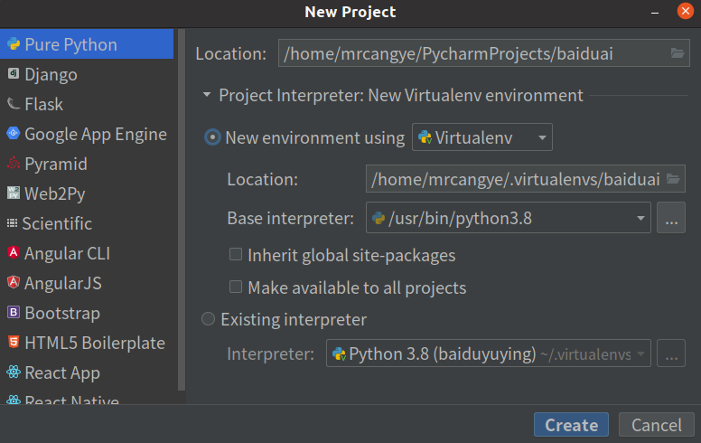This screenshot has width=701, height=443.
Task: Click the Django project type icon
Action: pyautogui.click(x=14, y=74)
